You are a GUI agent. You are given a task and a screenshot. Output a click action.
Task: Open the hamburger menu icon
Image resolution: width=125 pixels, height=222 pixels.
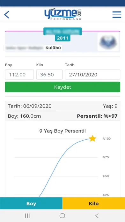coord(117,15)
